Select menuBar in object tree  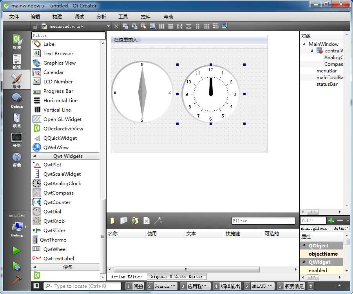coord(327,70)
